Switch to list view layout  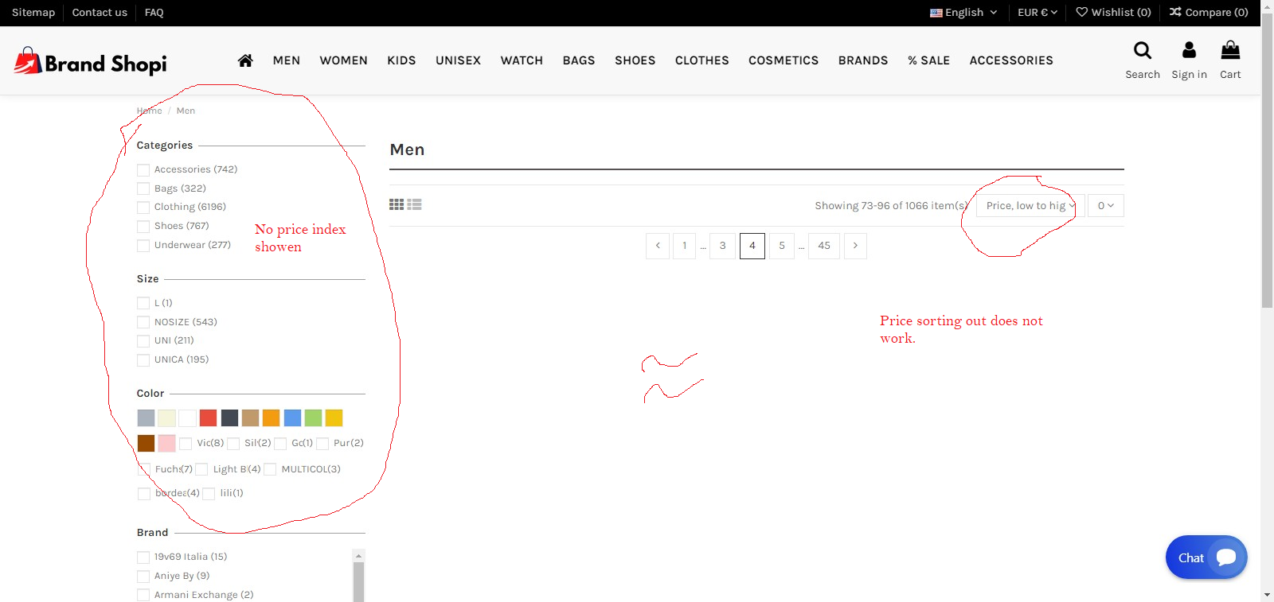pyautogui.click(x=414, y=204)
